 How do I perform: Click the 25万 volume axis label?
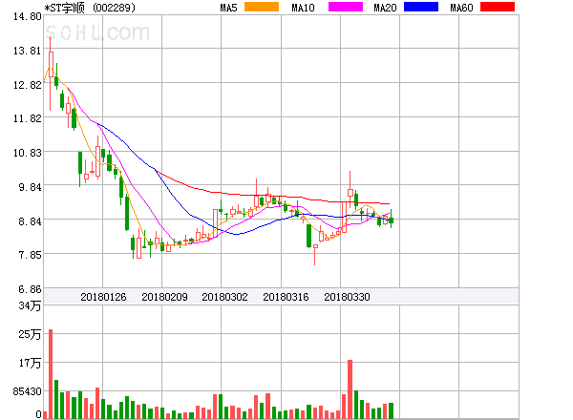pos(30,334)
